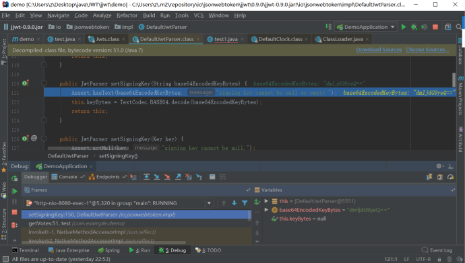Run DemoApplication with coverage icon

tap(425, 27)
